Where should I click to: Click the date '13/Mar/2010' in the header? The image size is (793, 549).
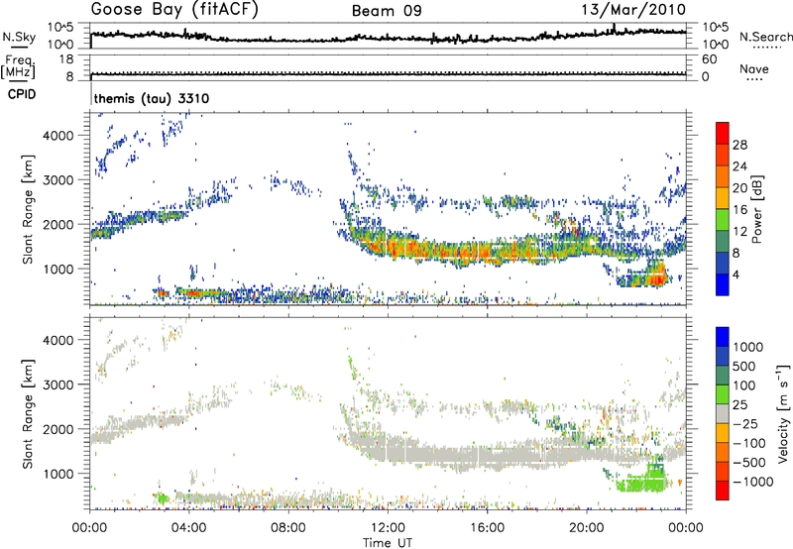pyautogui.click(x=633, y=9)
